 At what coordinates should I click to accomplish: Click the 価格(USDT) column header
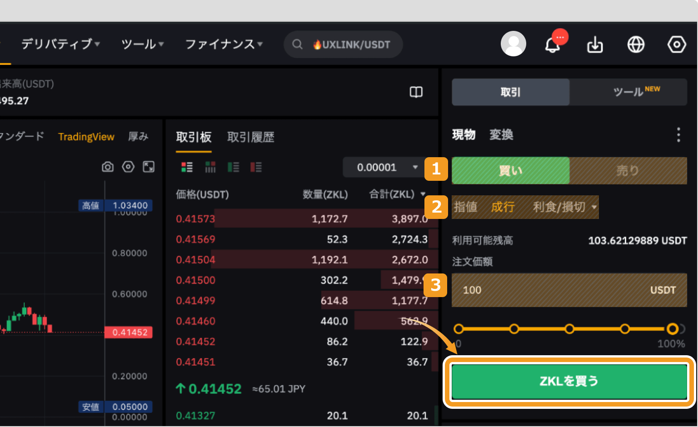tap(202, 194)
